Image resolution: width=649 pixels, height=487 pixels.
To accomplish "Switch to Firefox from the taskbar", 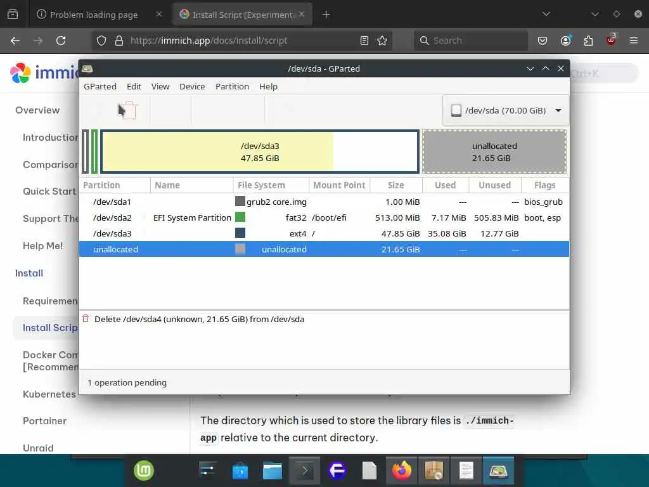I will [x=401, y=471].
